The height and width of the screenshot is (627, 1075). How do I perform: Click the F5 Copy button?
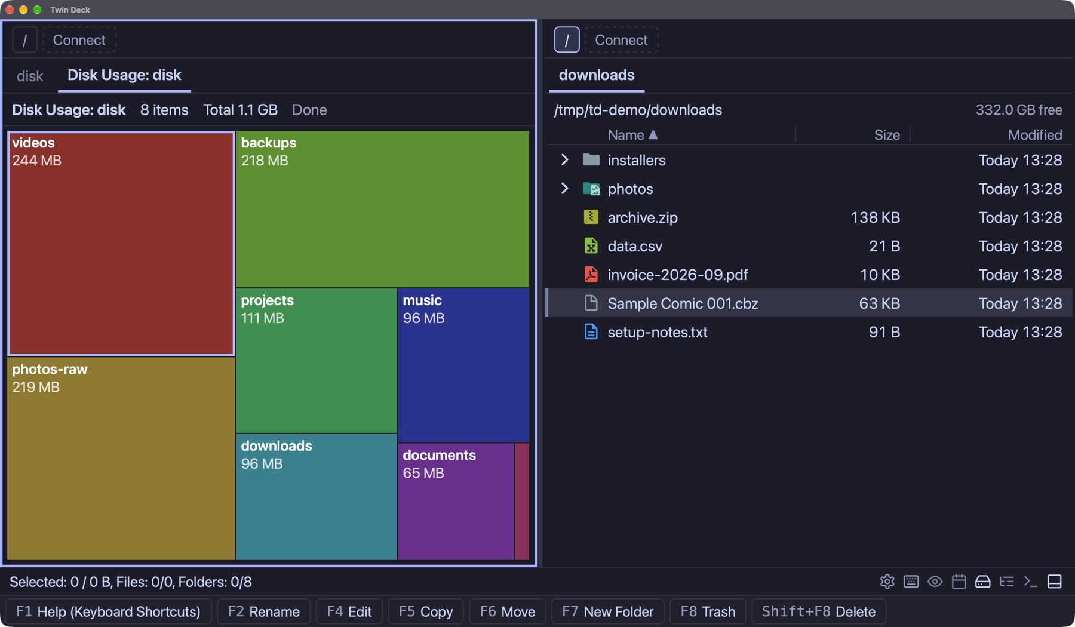(x=426, y=611)
